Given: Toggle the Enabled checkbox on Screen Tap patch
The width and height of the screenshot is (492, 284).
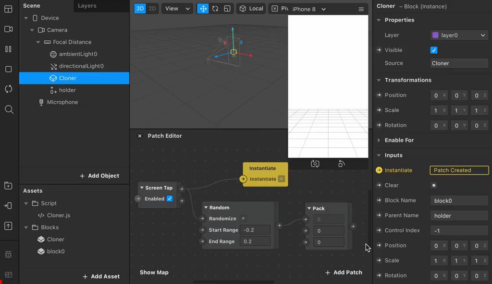Looking at the screenshot, I should (x=170, y=199).
